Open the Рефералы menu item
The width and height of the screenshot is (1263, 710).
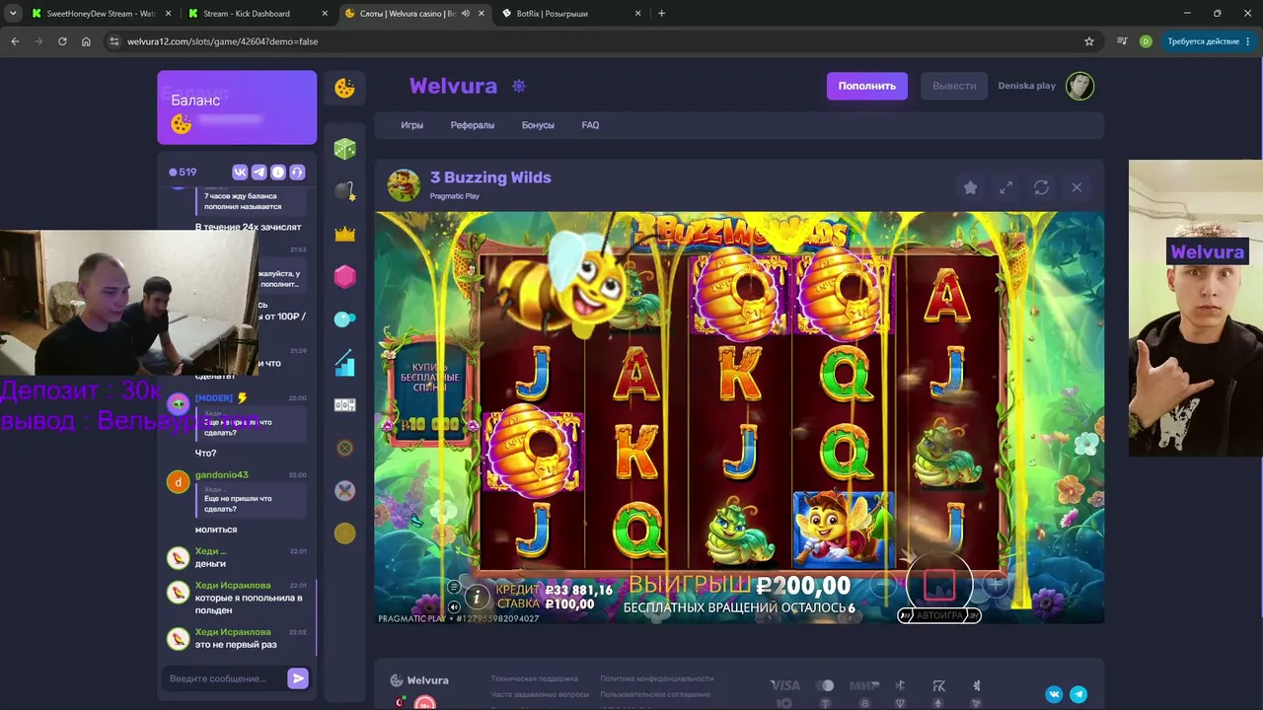pyautogui.click(x=473, y=125)
